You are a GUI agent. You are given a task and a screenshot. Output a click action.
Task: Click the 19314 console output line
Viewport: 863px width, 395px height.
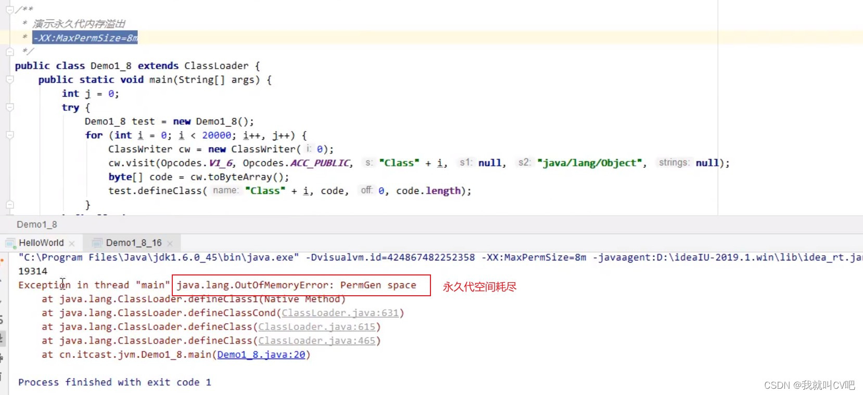pos(33,271)
